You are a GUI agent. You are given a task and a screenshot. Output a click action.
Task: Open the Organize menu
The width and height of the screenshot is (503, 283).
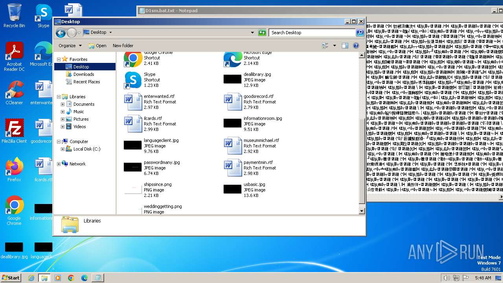(x=70, y=46)
